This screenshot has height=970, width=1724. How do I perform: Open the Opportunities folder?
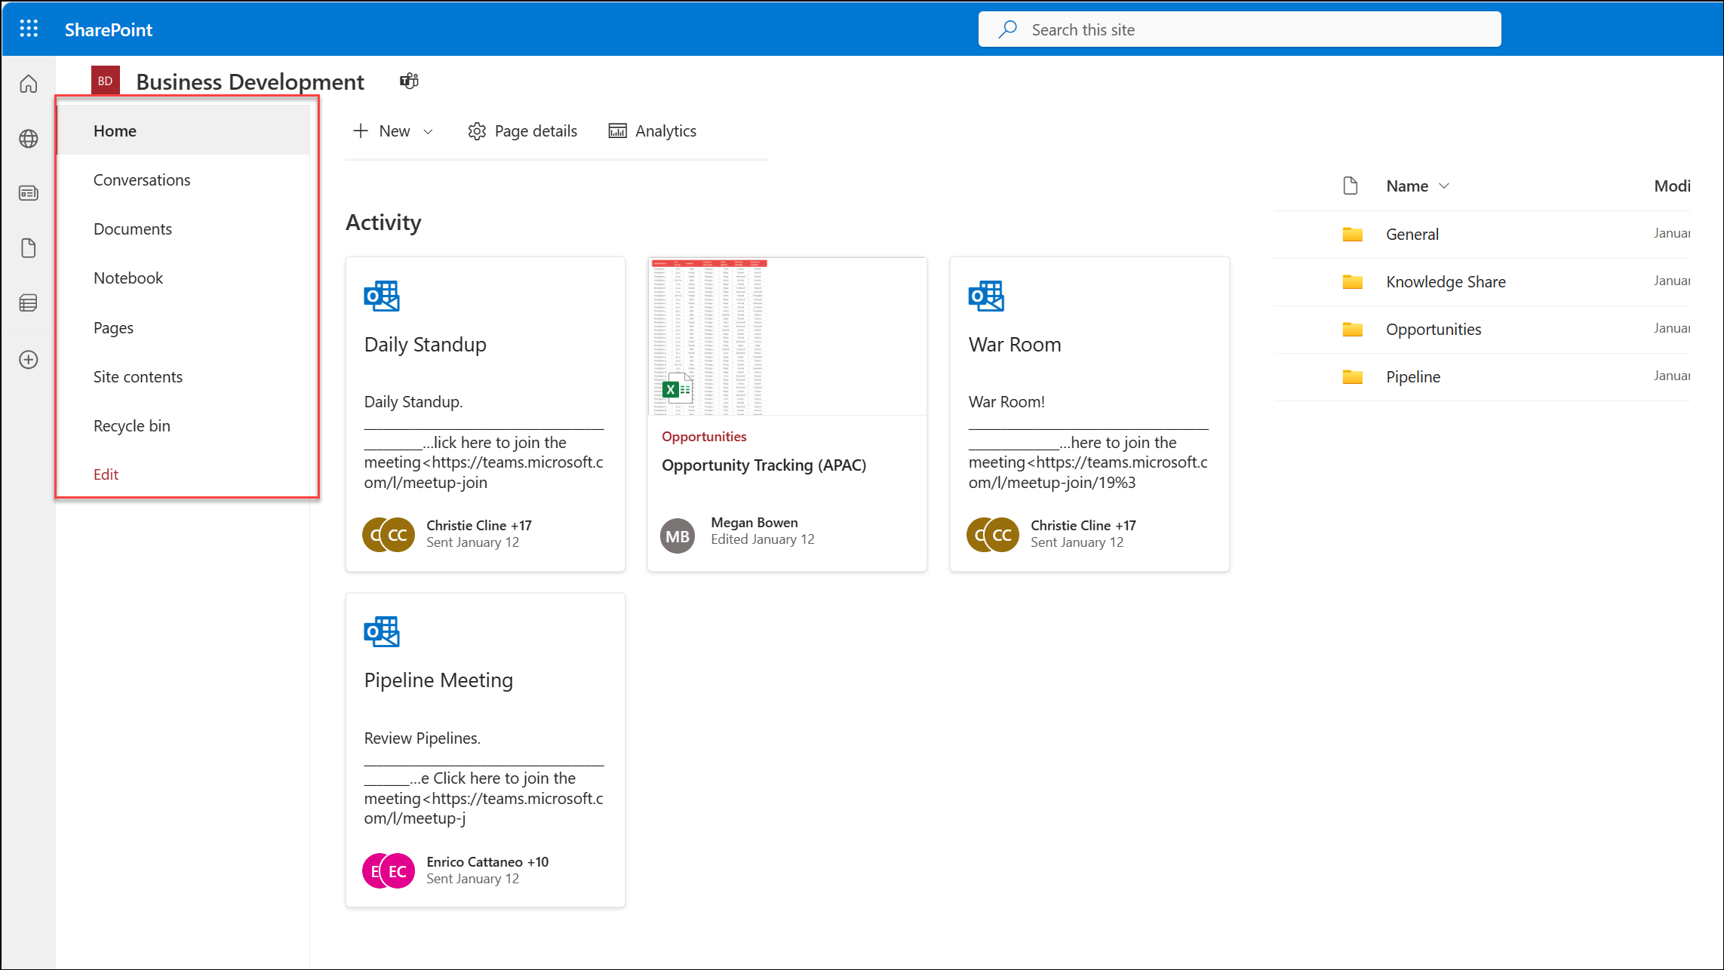[1433, 330]
